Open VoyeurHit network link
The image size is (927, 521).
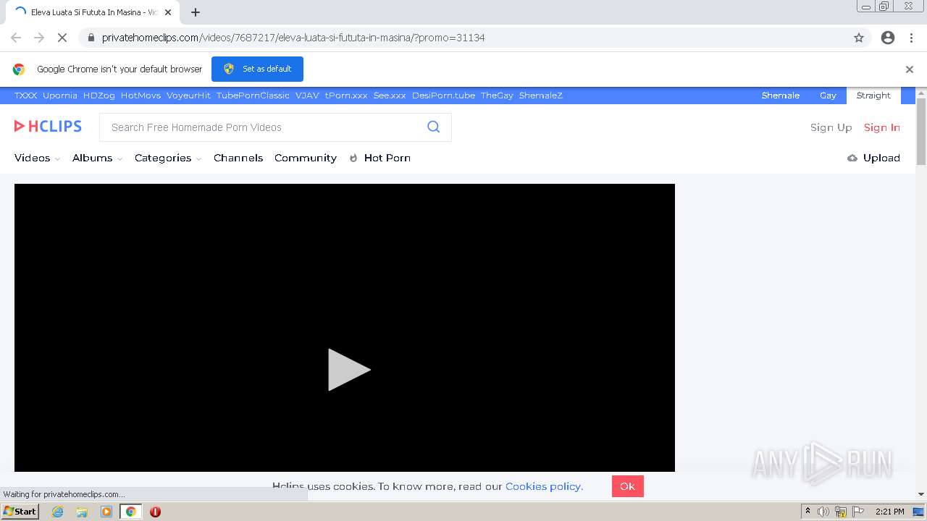pyautogui.click(x=188, y=96)
